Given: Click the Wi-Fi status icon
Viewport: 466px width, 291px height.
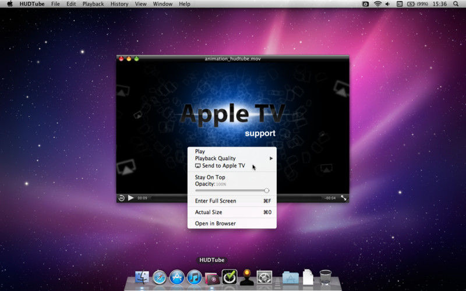Looking at the screenshot, I should [377, 4].
